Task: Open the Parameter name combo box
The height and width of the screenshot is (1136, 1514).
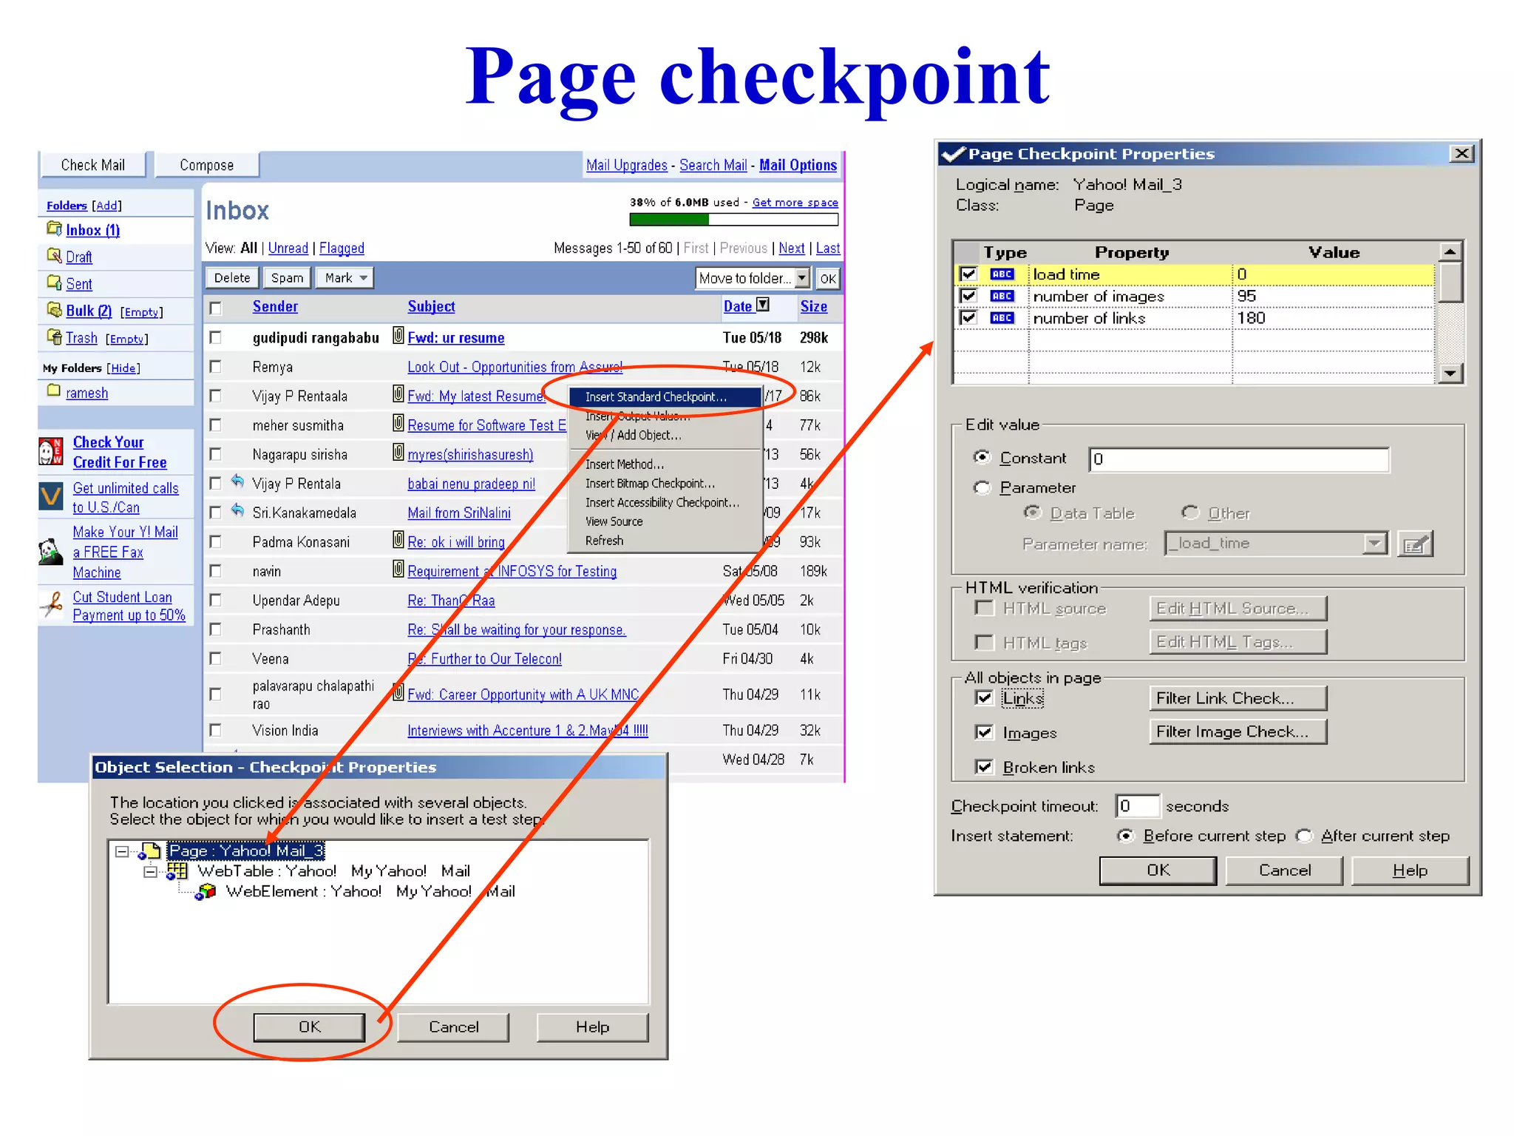Action: 1374,544
